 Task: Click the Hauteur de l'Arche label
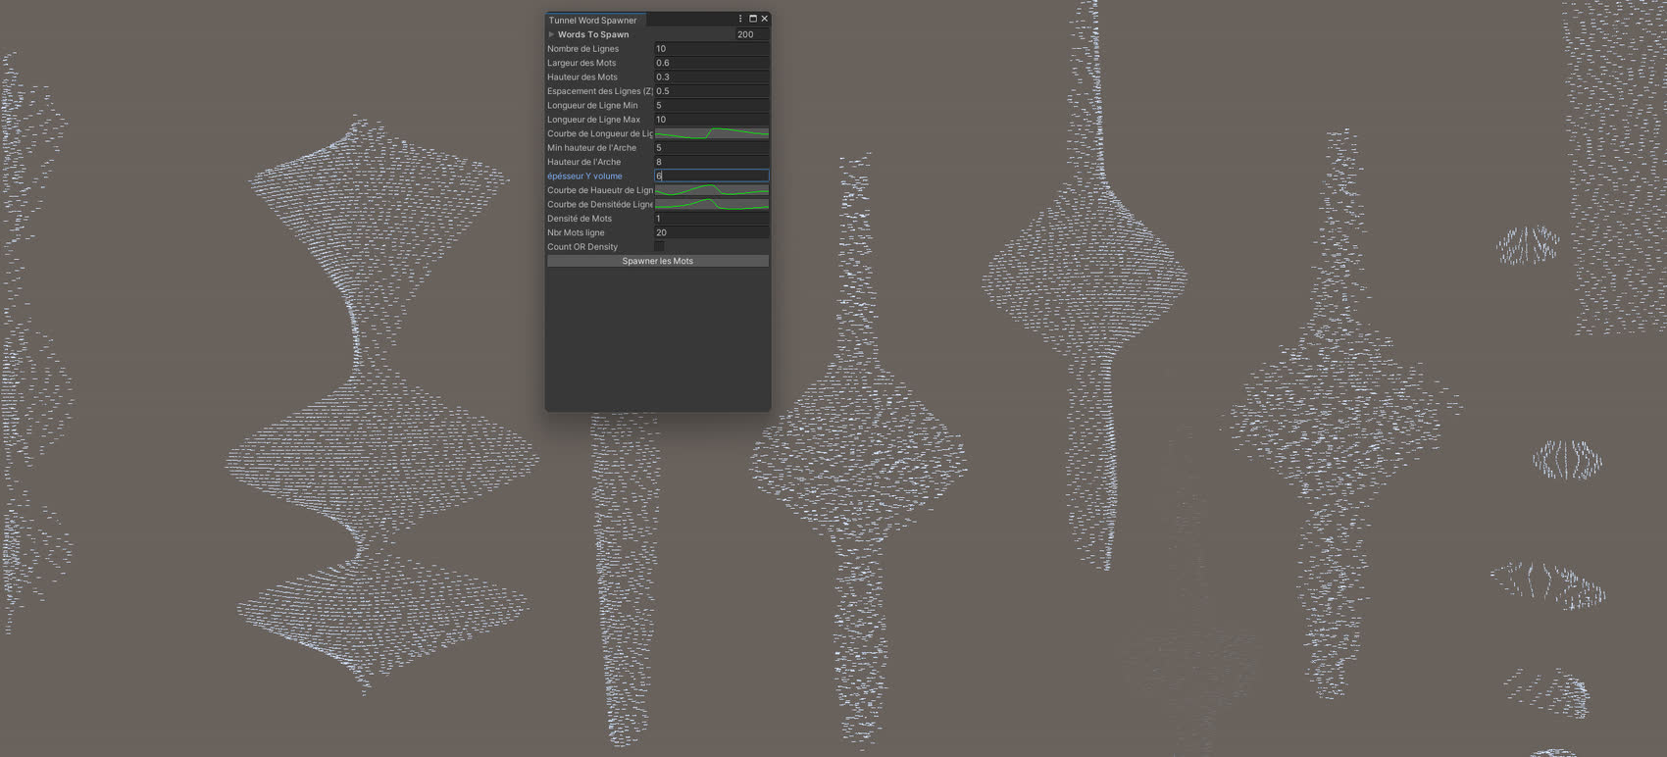[583, 162]
